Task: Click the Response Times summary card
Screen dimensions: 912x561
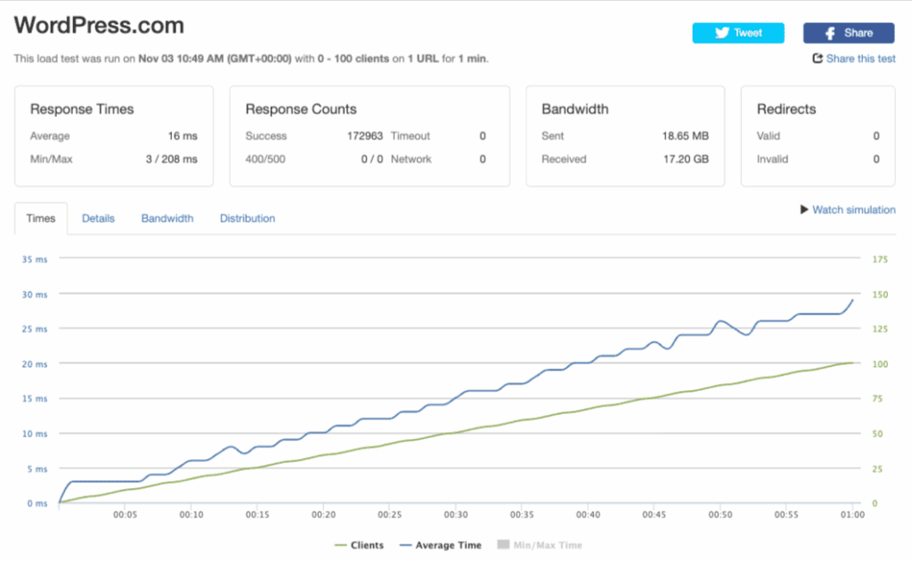Action: [113, 136]
